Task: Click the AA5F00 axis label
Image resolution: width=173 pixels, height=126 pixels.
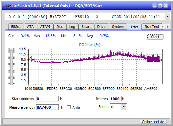Action: [151, 89]
